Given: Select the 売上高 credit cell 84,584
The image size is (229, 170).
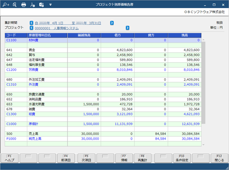Looking at the screenshot, I should [151, 134].
